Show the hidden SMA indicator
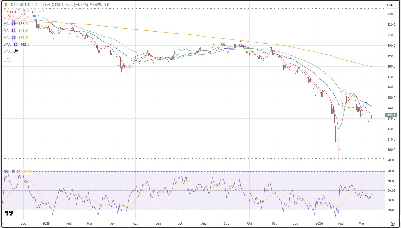This screenshot has width=401, height=228. point(16,51)
